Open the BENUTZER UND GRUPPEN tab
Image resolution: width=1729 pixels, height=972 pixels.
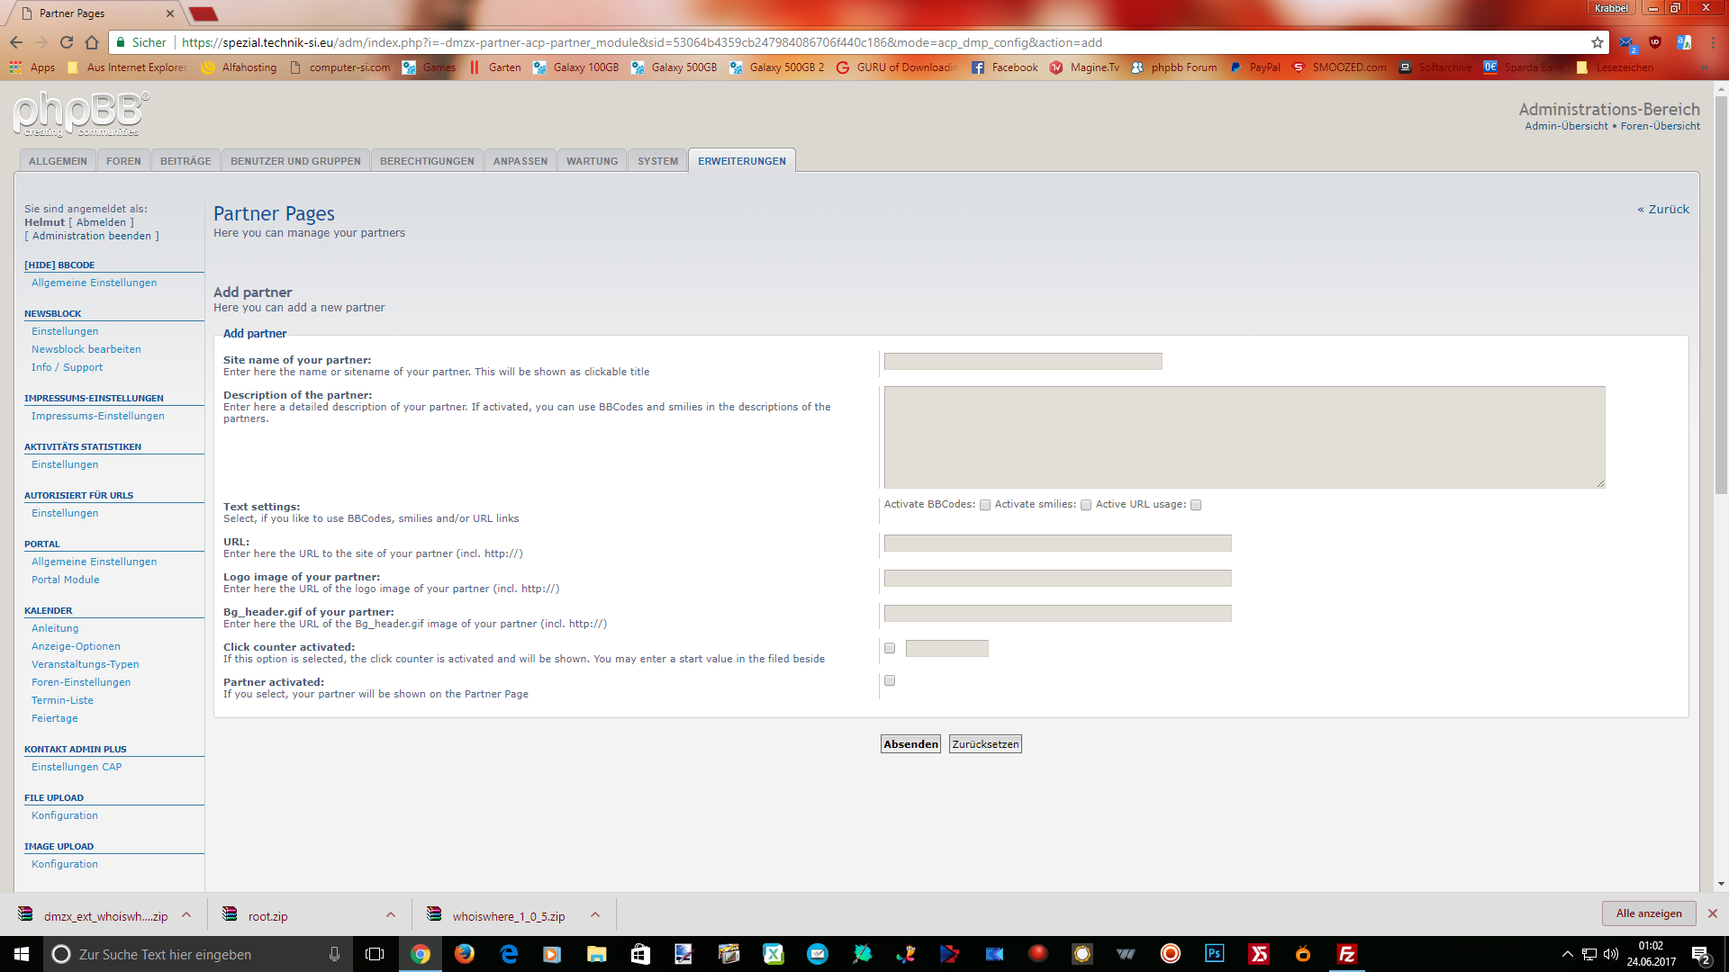click(x=295, y=161)
